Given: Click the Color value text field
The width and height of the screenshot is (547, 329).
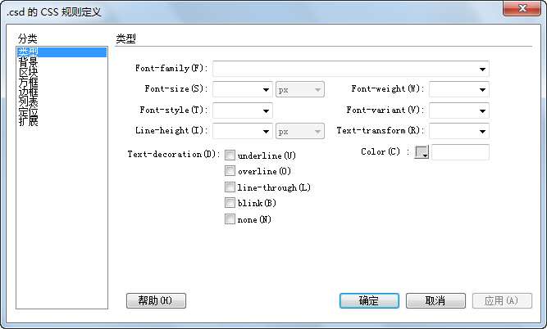Looking at the screenshot, I should point(460,152).
